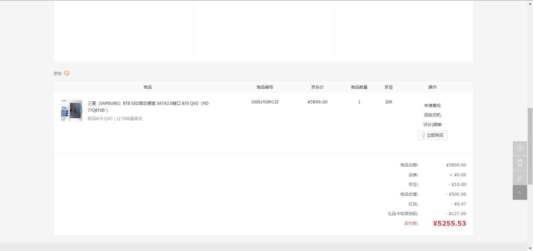Viewport: 533px width, 251px height.
Task: Click the 商品编号 column header
Action: pyautogui.click(x=265, y=87)
